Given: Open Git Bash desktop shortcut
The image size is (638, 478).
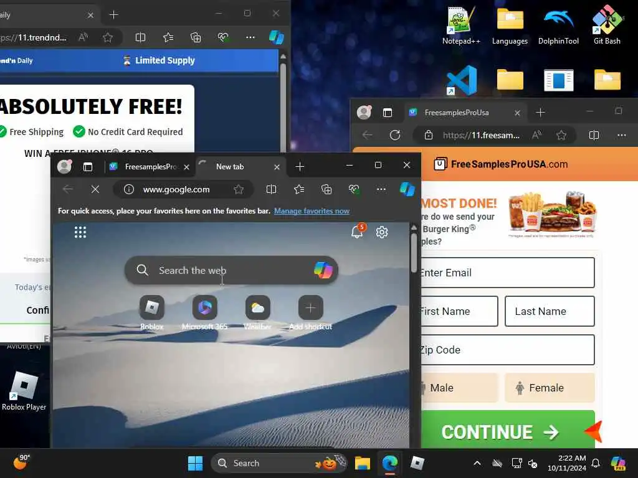Looking at the screenshot, I should (x=607, y=26).
